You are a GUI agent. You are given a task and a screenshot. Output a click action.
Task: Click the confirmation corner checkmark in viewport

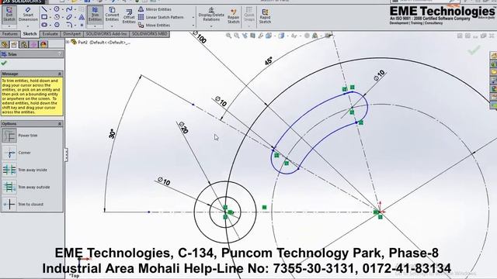tap(474, 50)
